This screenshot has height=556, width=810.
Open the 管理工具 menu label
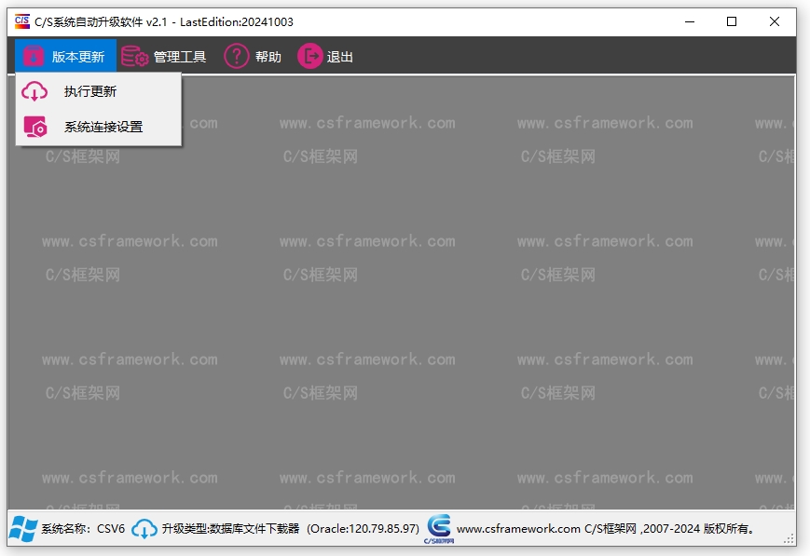(180, 57)
